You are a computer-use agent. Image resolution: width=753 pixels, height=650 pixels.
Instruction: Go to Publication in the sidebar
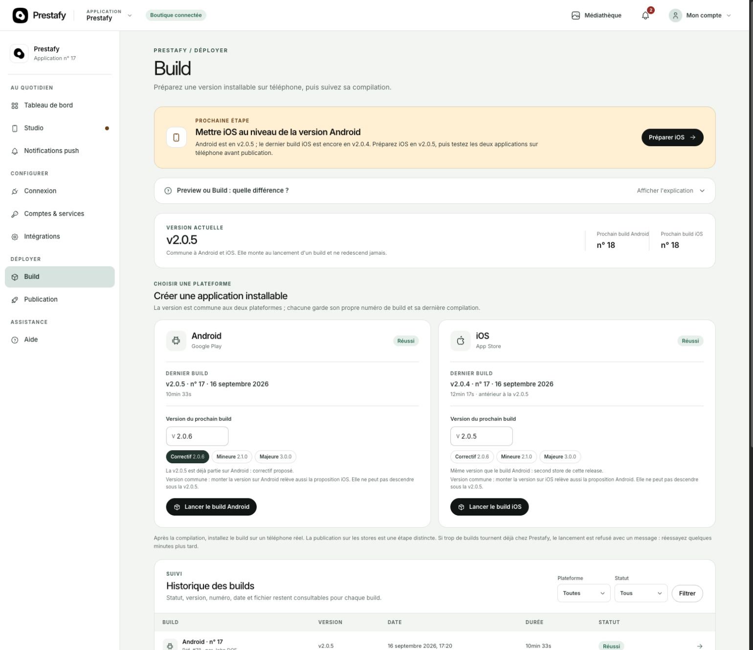tap(60, 300)
